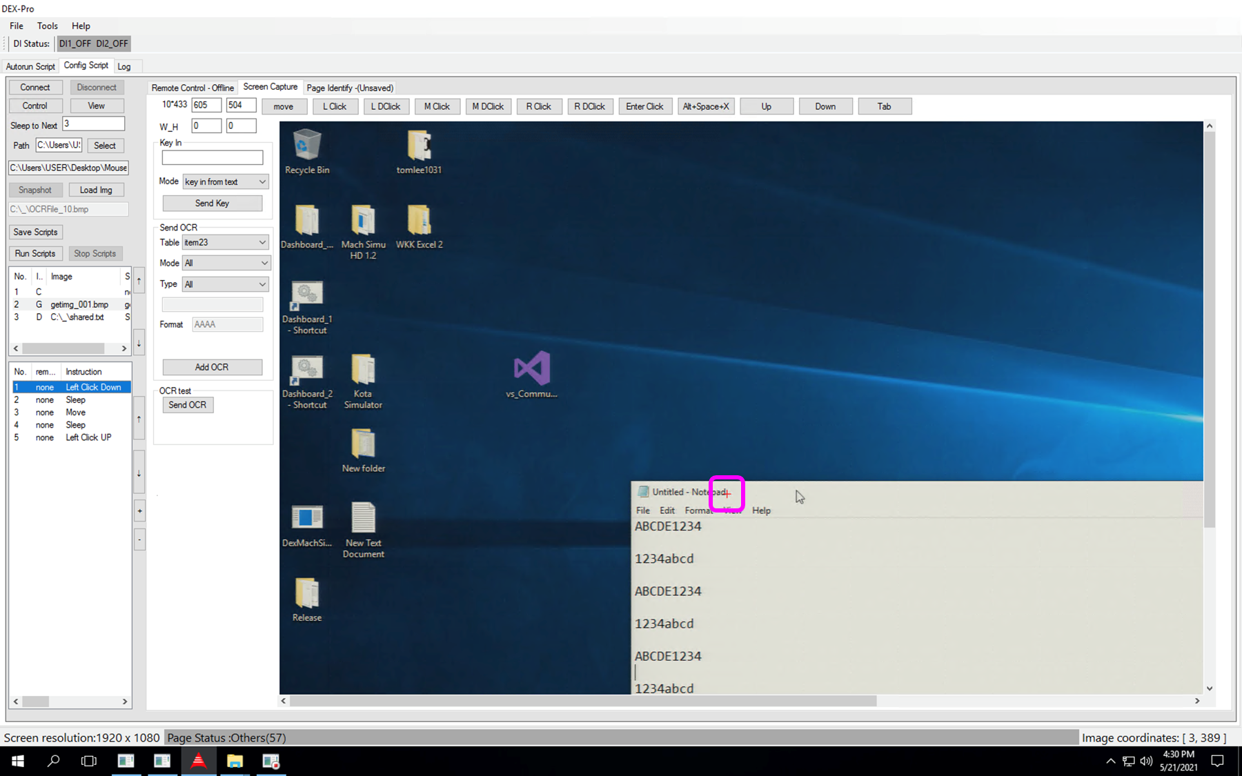Screen dimensions: 1242x776
Task: Click the Load Img button
Action: pos(96,190)
